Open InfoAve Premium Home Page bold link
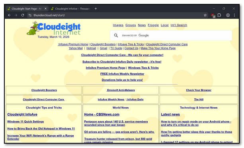 coord(105,68)
